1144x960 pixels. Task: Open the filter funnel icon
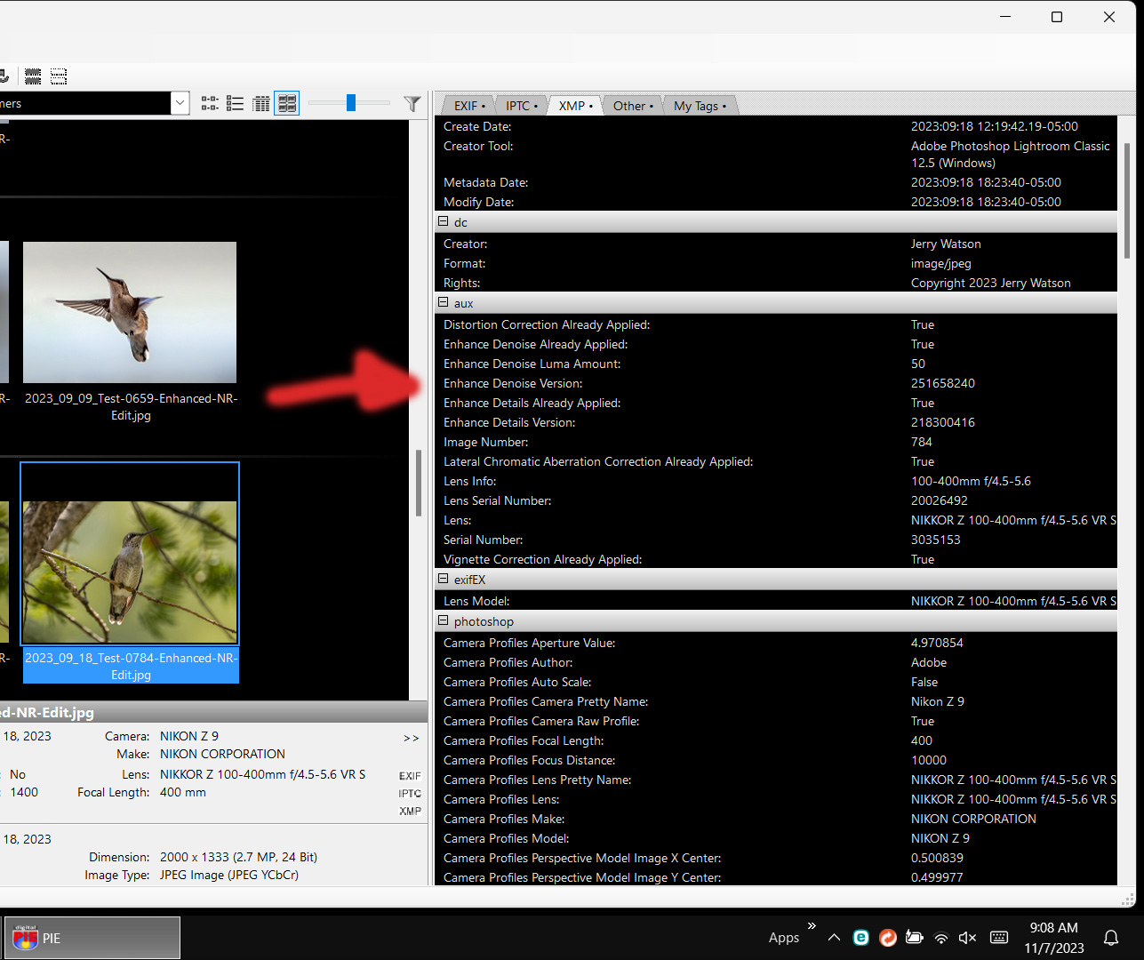coord(412,104)
